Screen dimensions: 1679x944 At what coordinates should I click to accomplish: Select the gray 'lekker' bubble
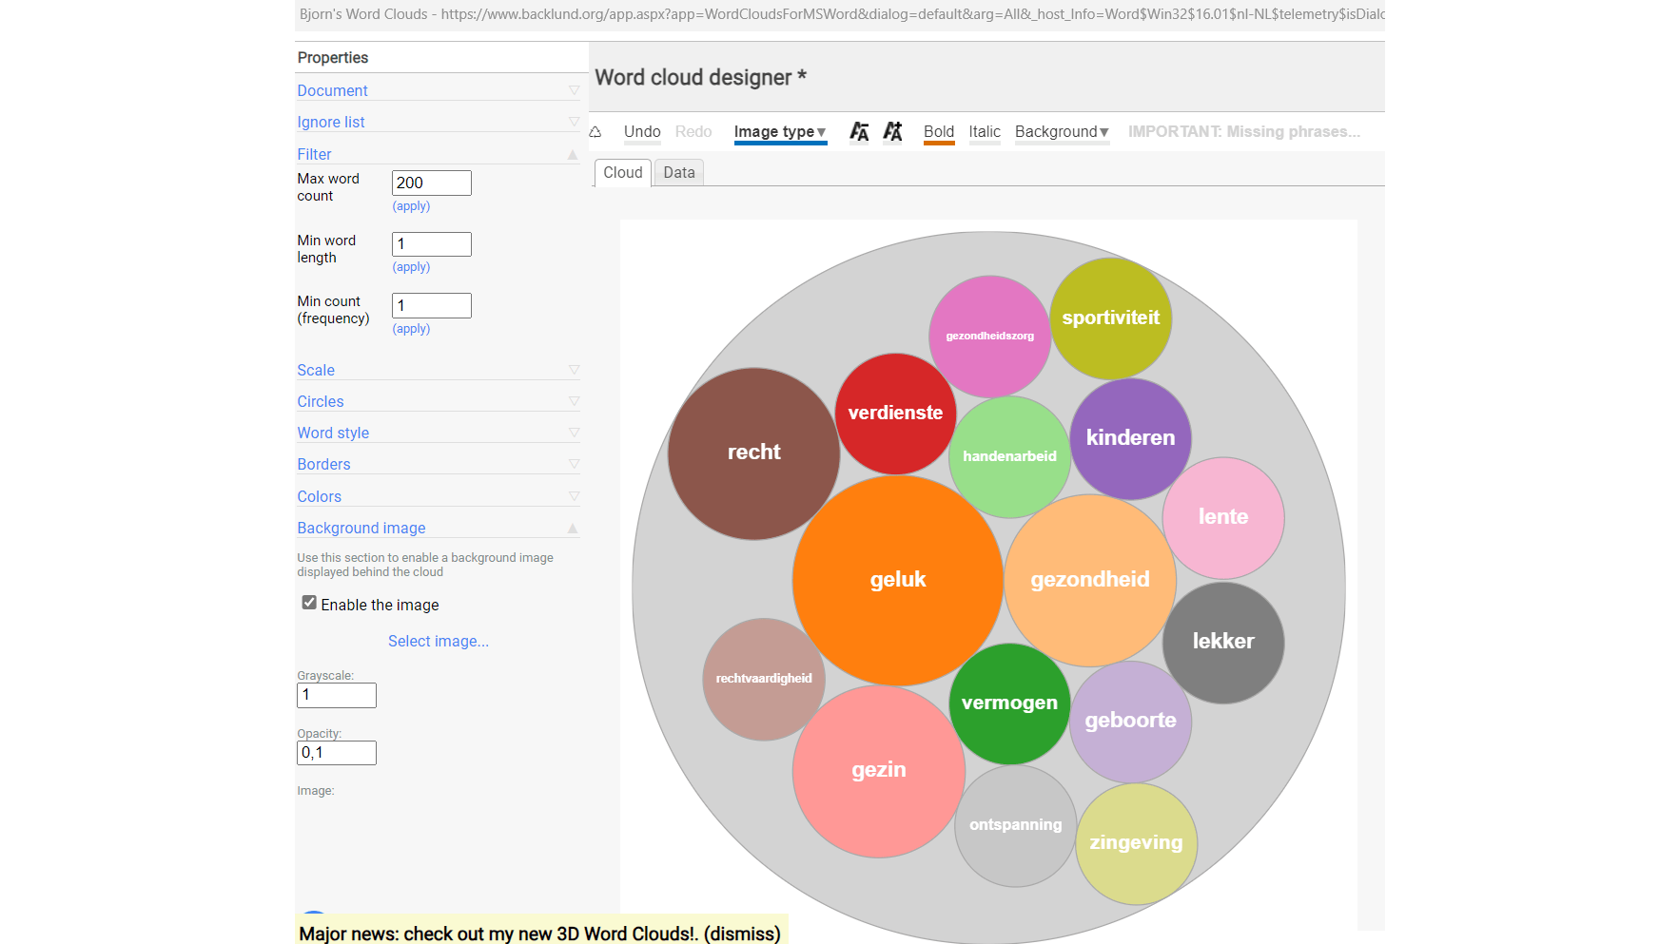[1223, 643]
